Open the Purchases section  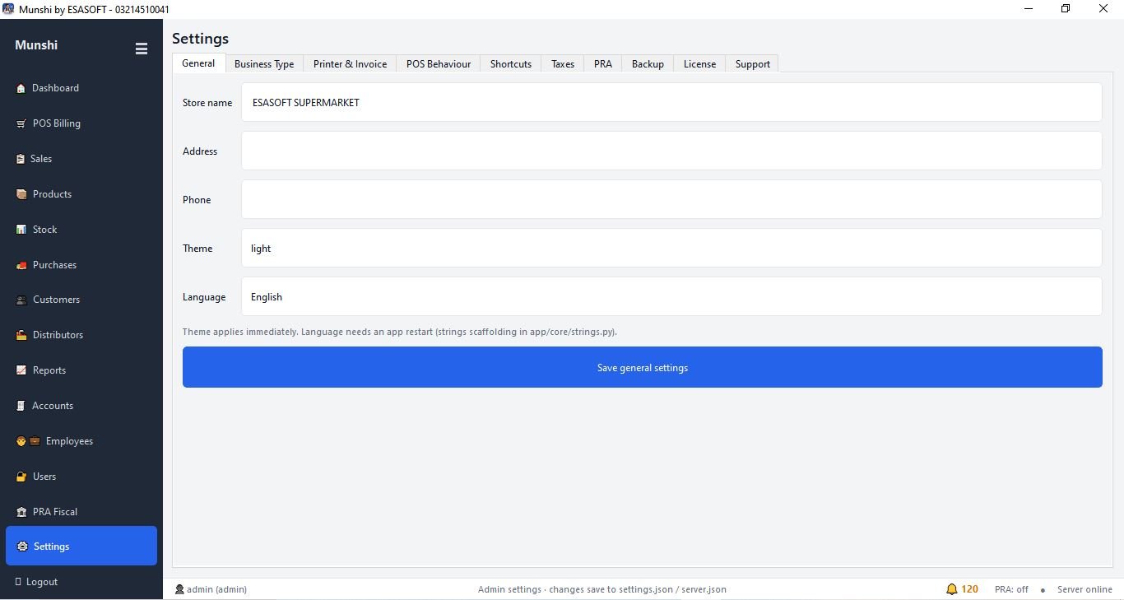click(81, 265)
